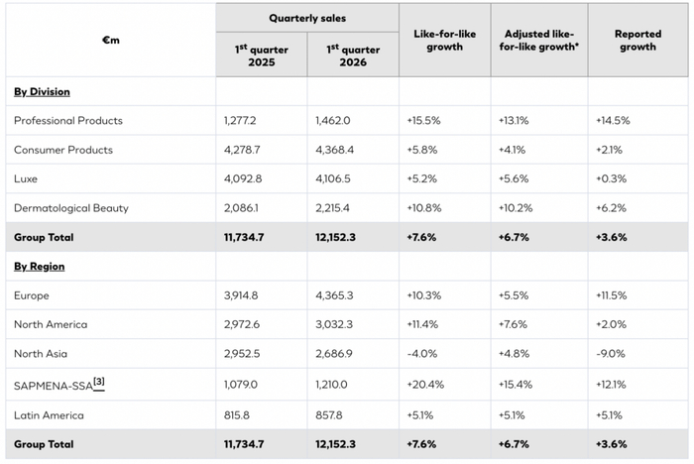Click the 1st quarter 2026 header
The width and height of the screenshot is (694, 464).
click(353, 56)
